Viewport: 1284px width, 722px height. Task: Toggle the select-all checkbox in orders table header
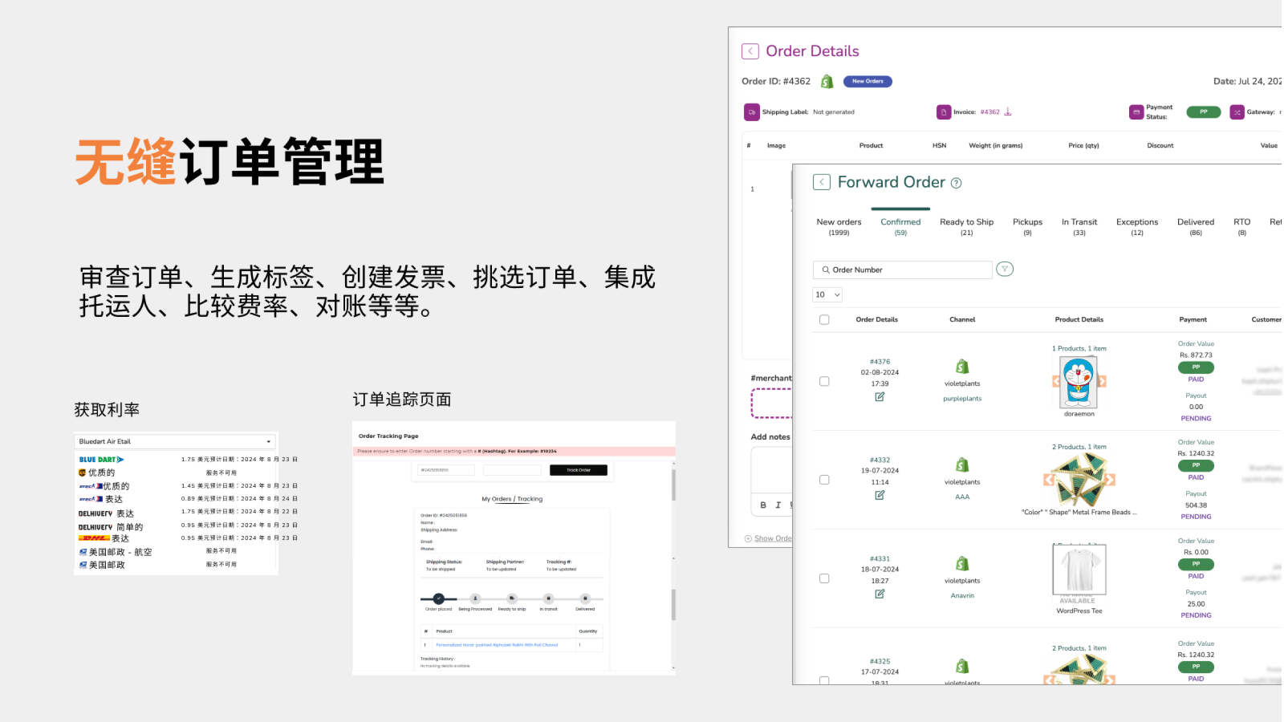[824, 320]
